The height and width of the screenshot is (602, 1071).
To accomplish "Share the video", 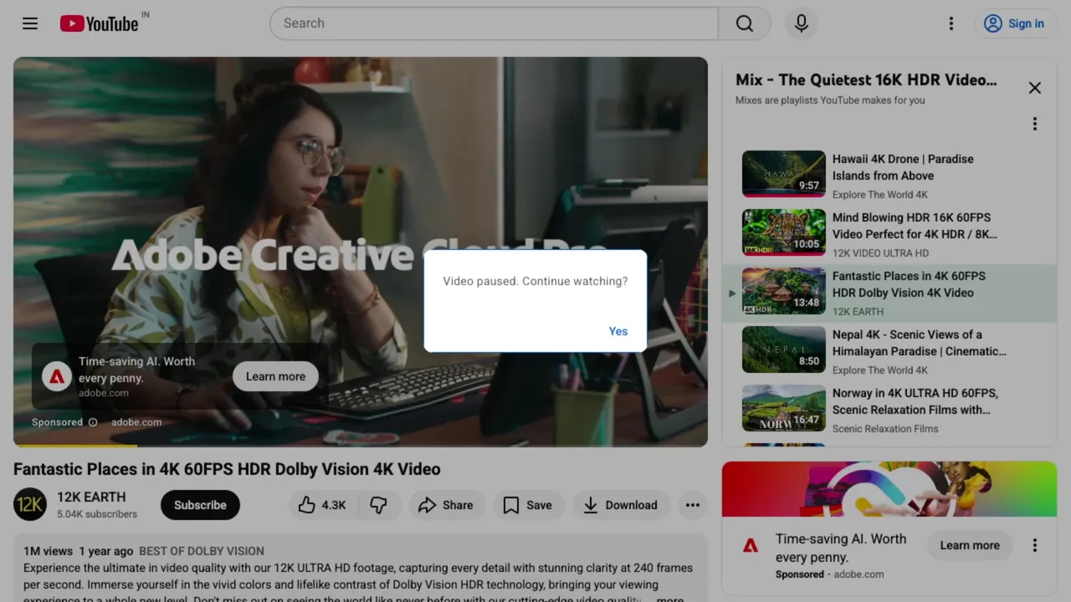I will [x=446, y=505].
